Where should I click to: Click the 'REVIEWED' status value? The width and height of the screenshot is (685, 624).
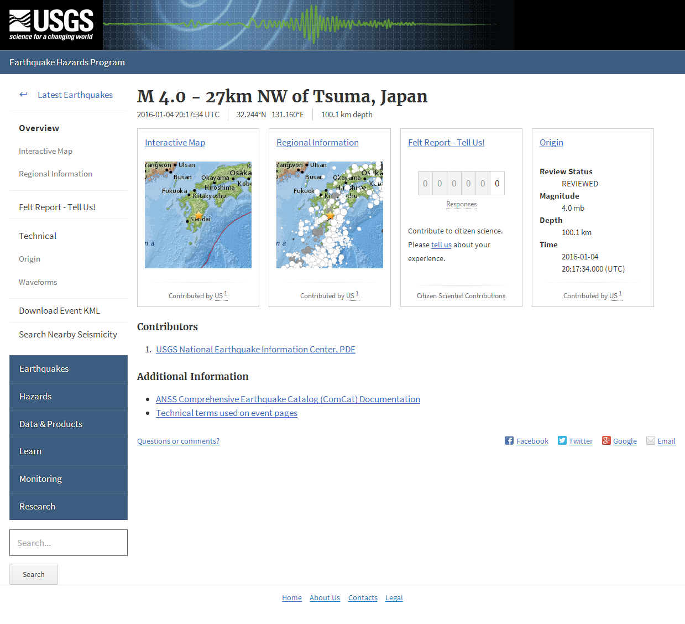tap(580, 184)
